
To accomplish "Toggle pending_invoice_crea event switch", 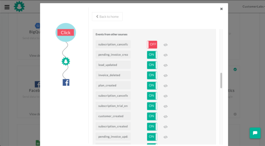I will click(x=152, y=55).
